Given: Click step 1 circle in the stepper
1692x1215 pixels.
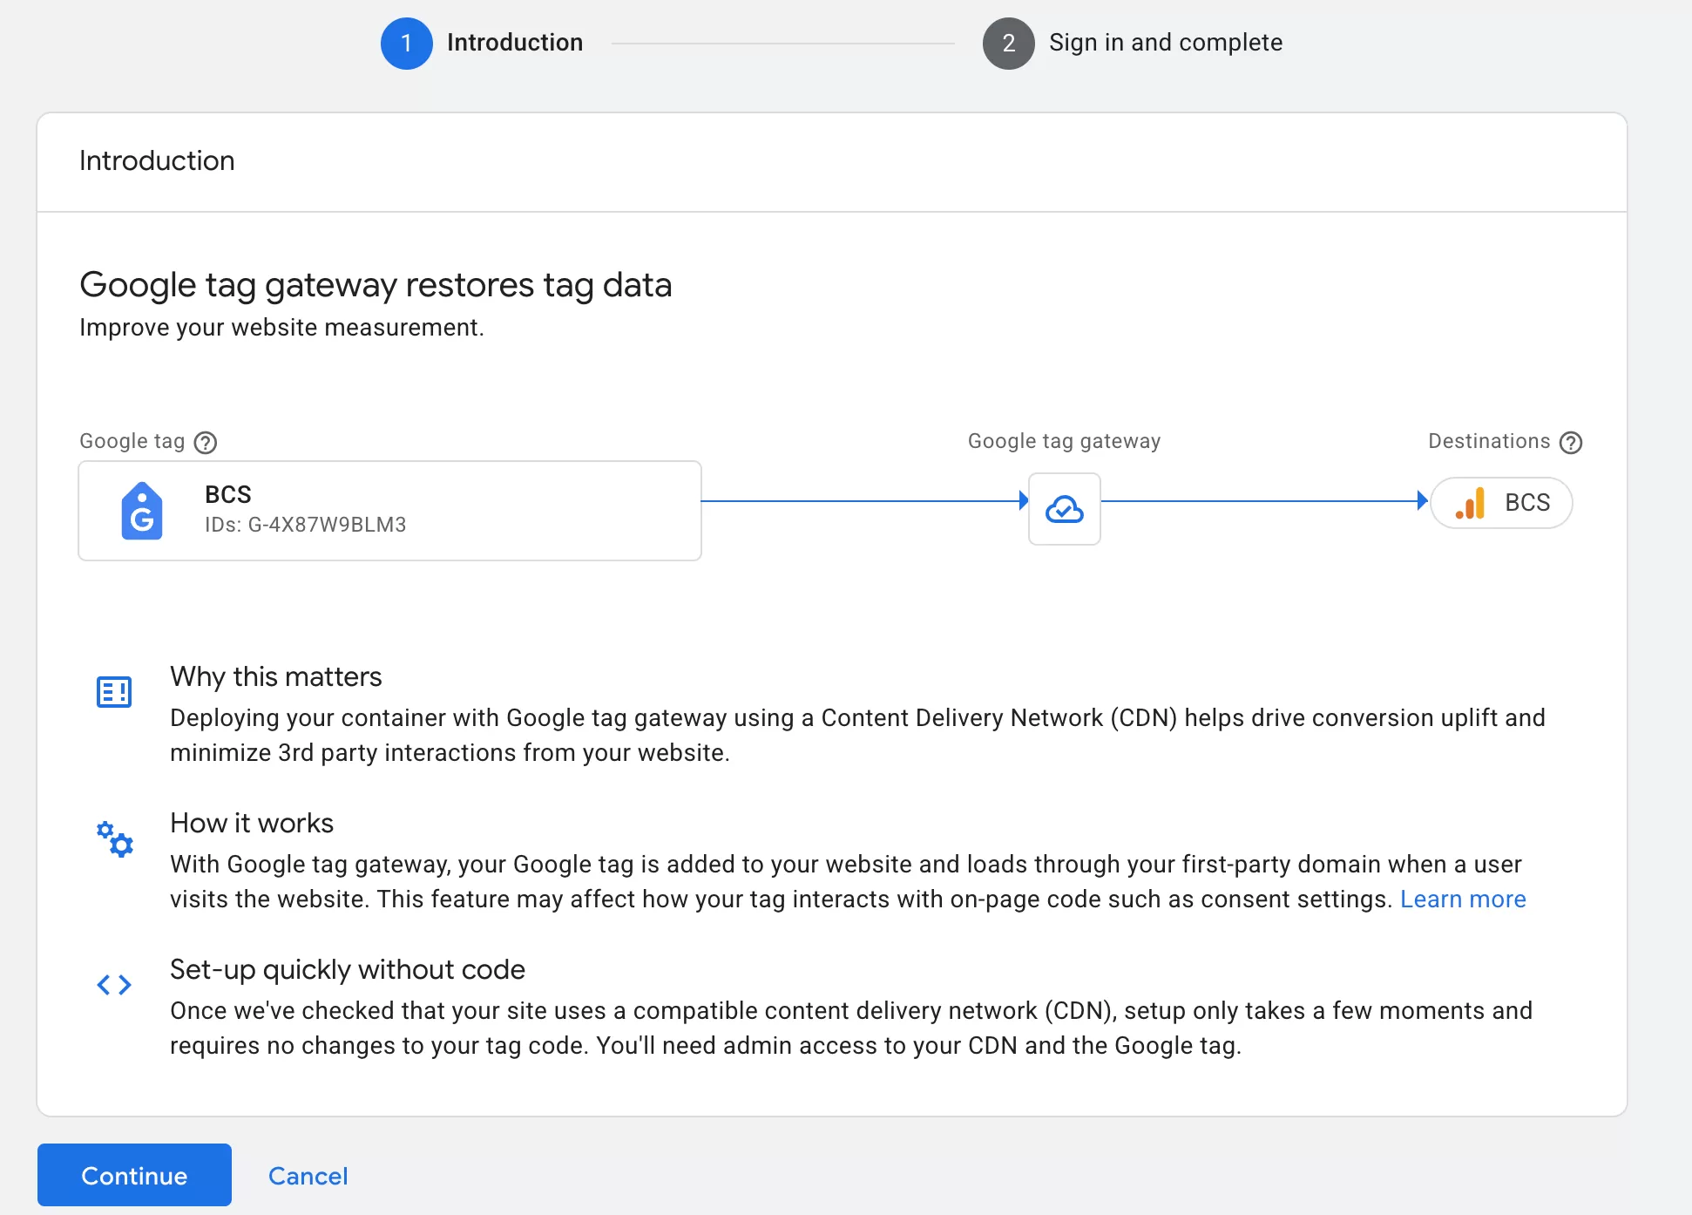Looking at the screenshot, I should (x=407, y=44).
